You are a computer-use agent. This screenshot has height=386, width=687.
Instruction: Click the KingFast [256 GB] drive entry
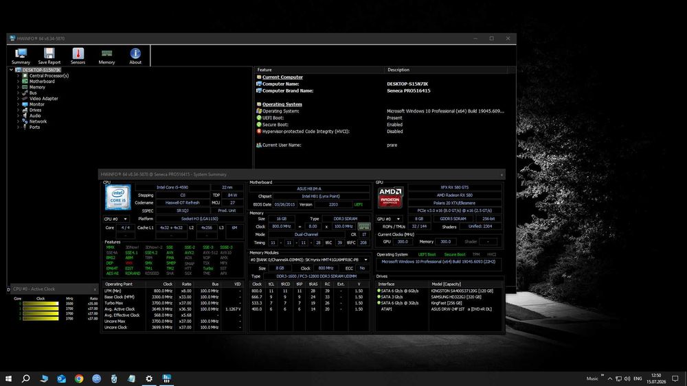(446, 303)
